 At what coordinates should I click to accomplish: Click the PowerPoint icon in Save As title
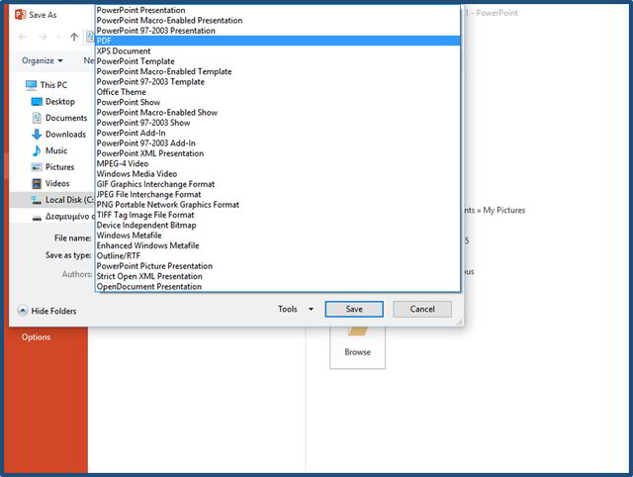20,15
